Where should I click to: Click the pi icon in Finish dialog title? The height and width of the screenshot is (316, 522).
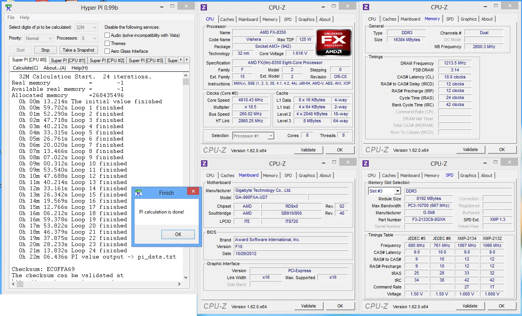click(x=138, y=192)
